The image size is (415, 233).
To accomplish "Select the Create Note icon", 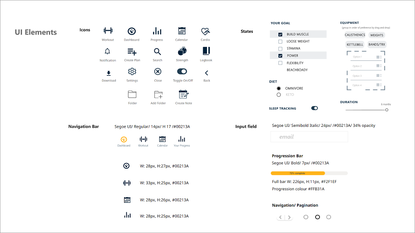I will point(183,94).
